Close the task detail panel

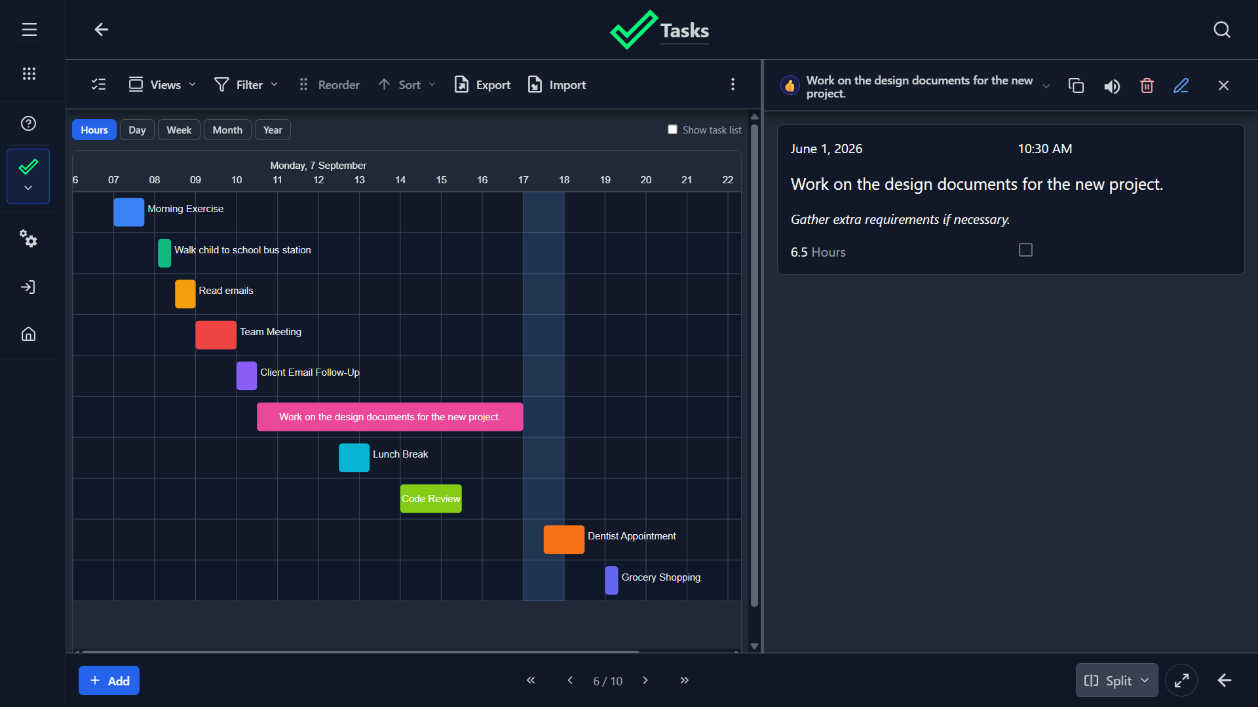1223,86
